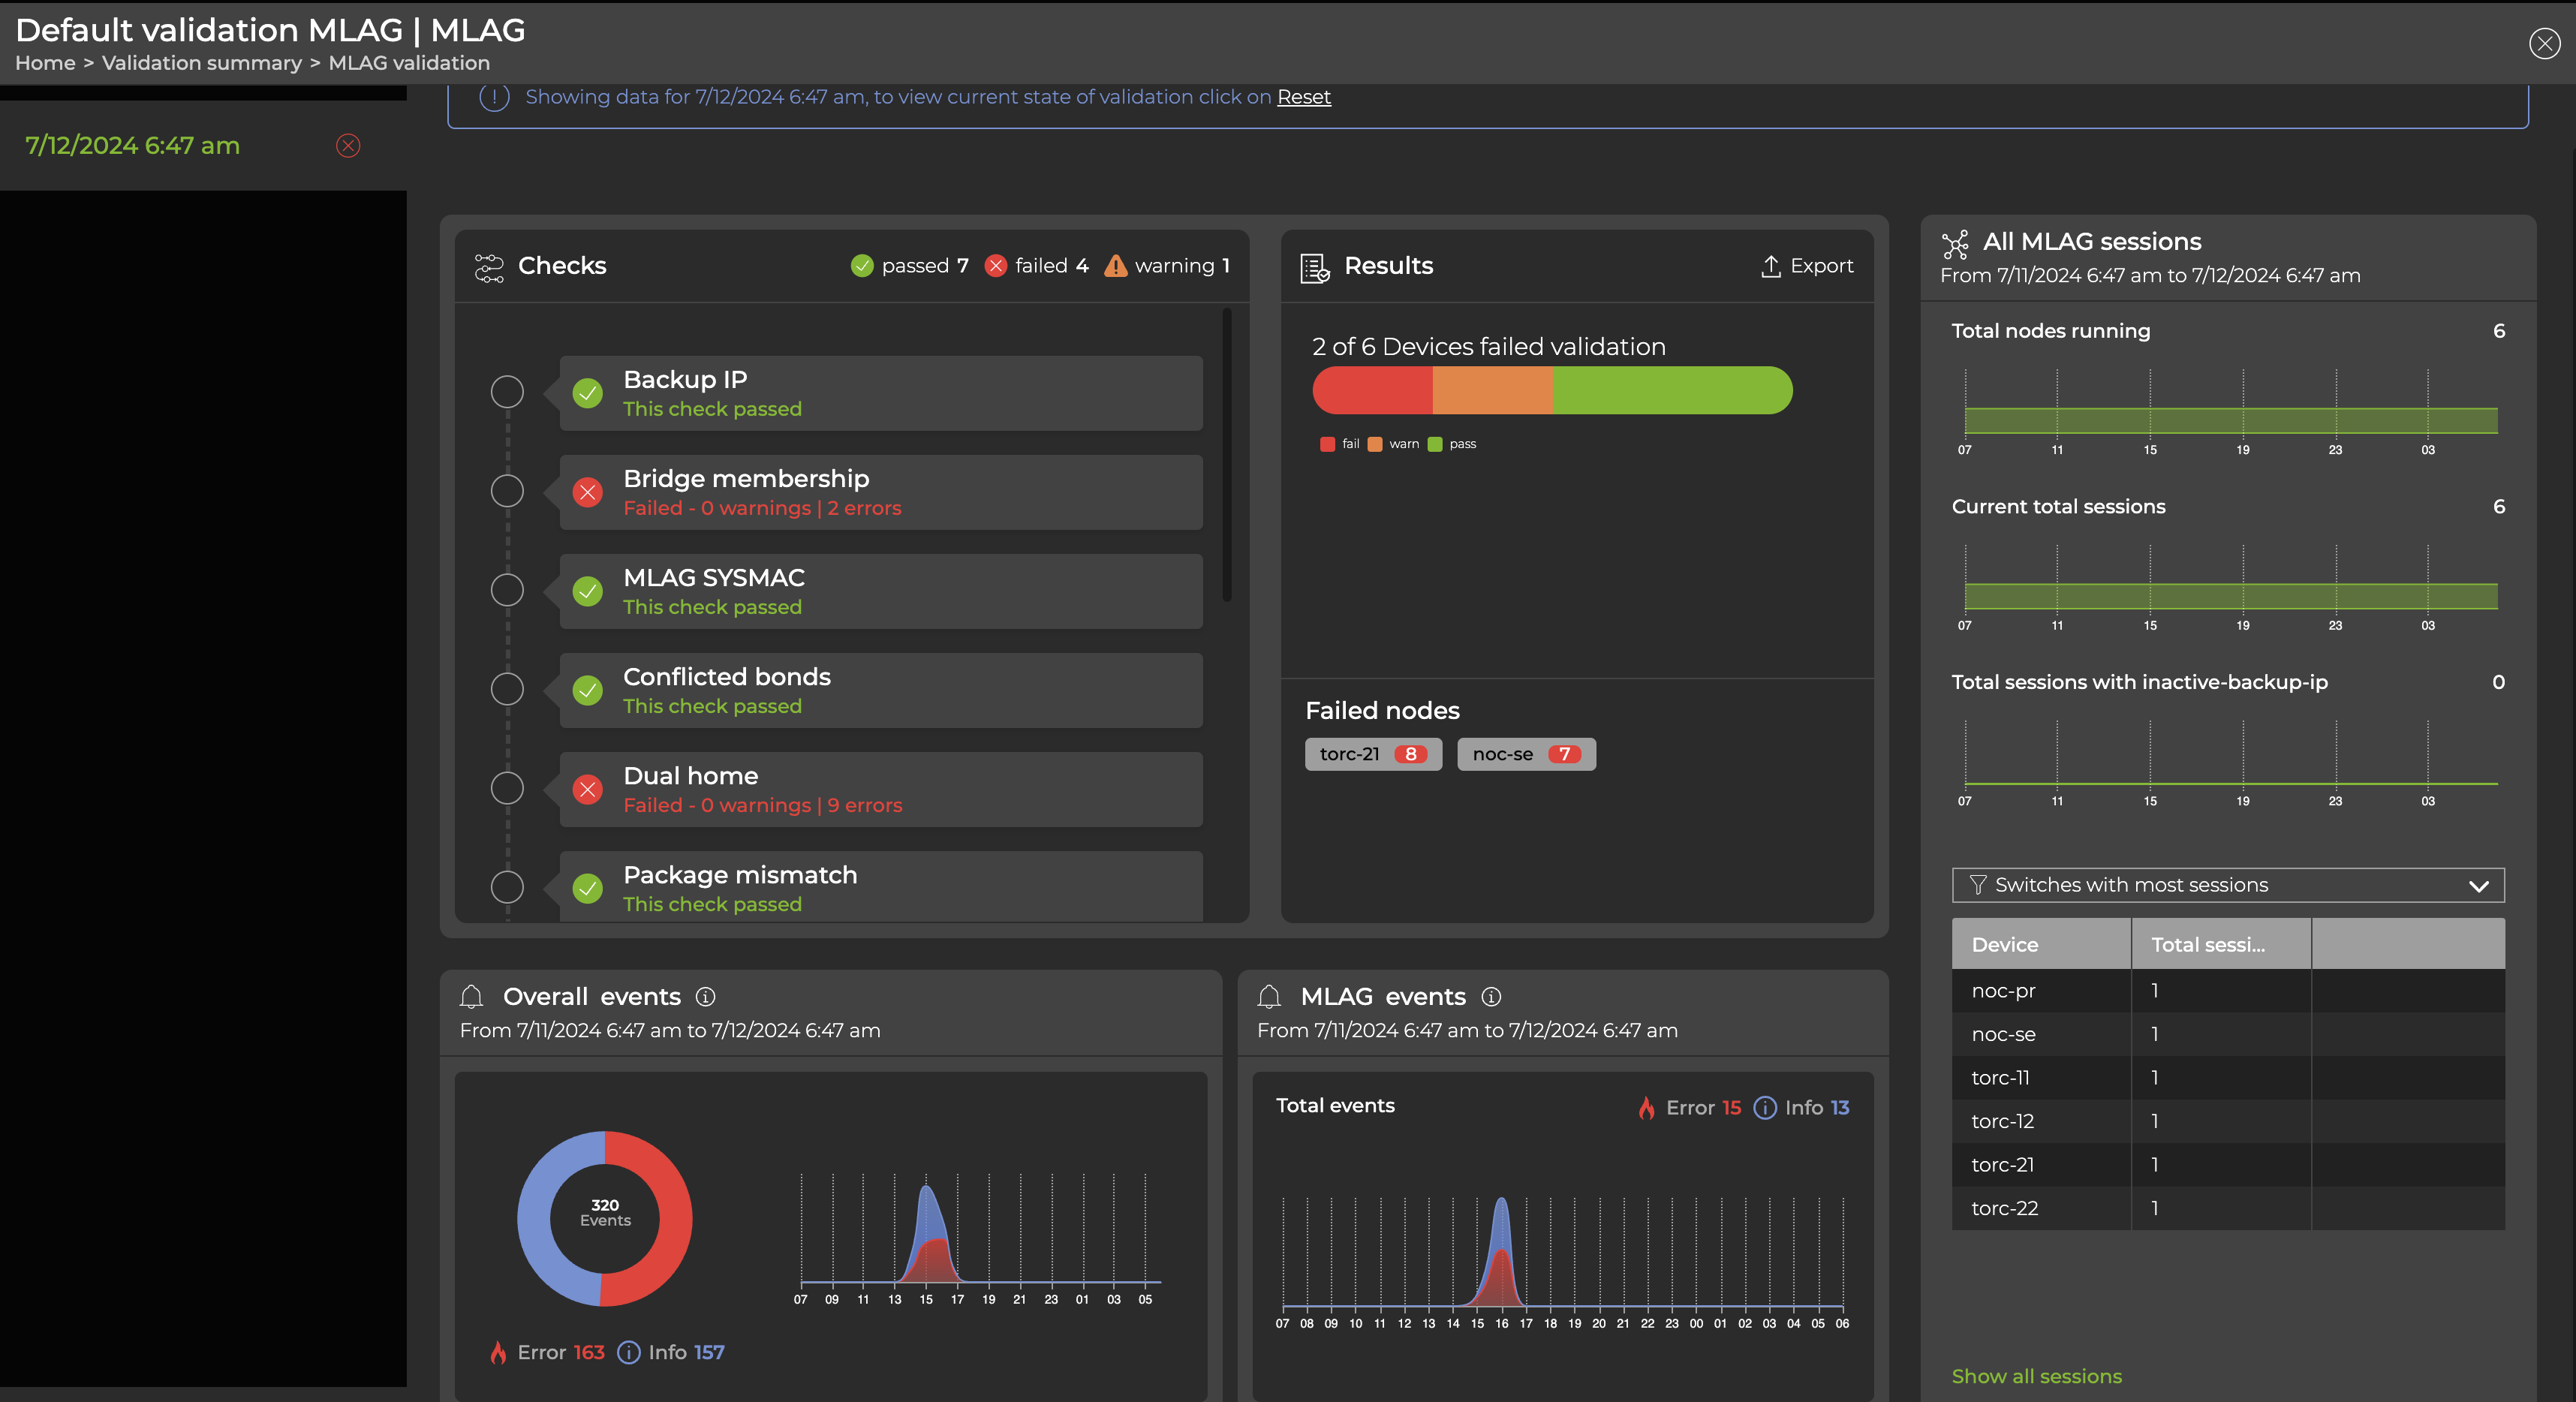The image size is (2576, 1402).
Task: Click the validation summary breadcrumb icon
Action: pos(200,62)
